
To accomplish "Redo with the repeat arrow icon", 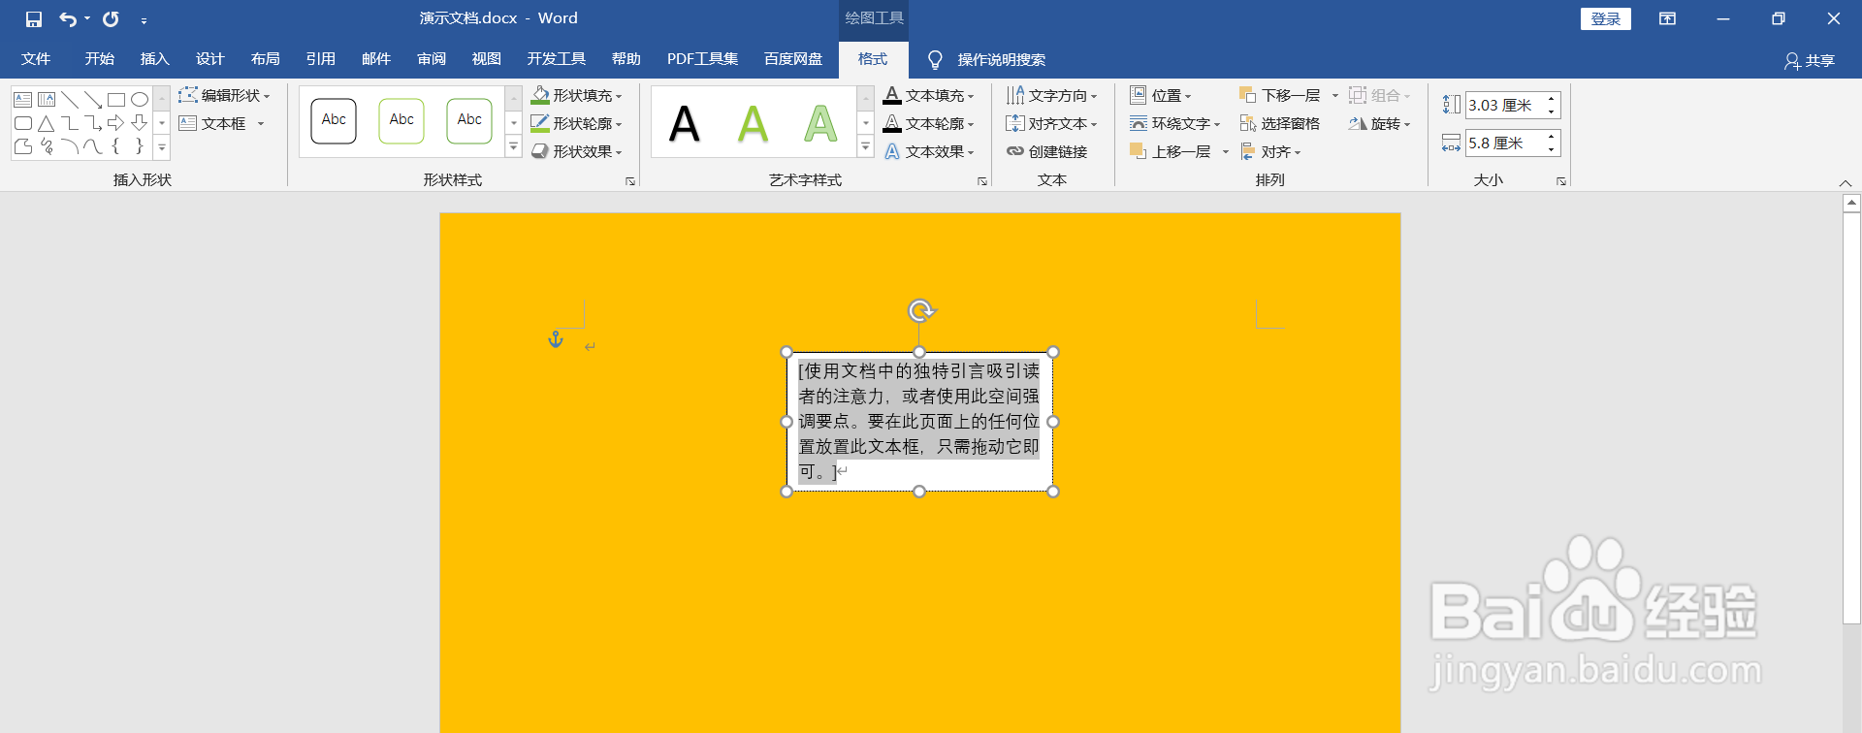I will [111, 18].
